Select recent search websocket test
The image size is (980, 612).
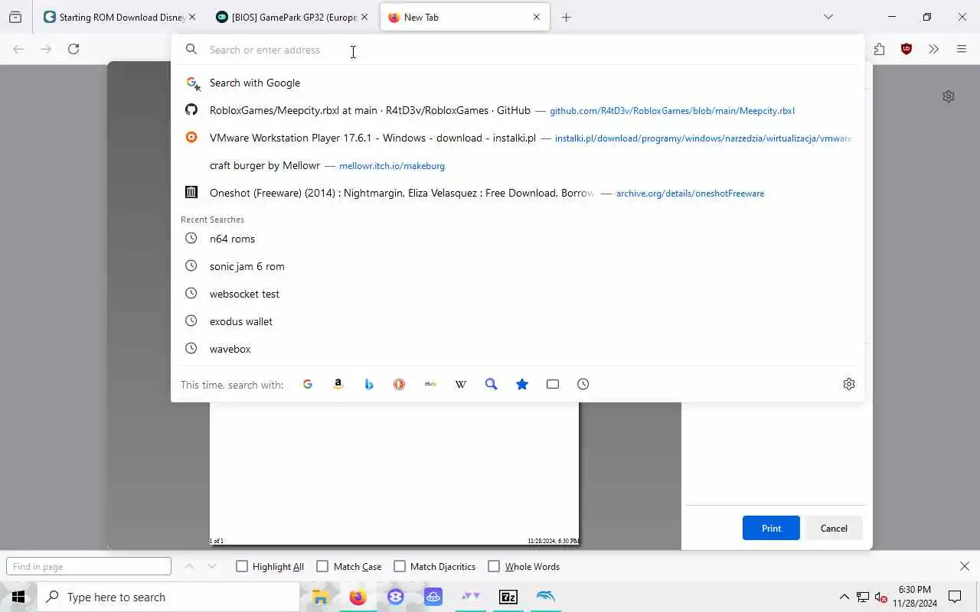click(x=518, y=294)
